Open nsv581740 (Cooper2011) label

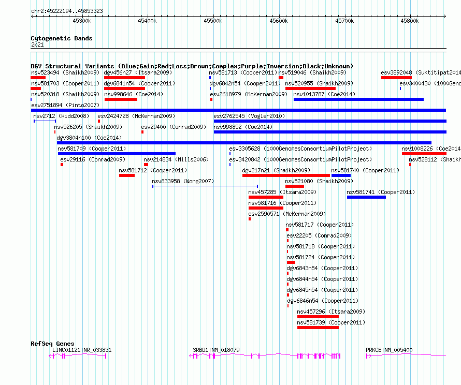[365, 170]
